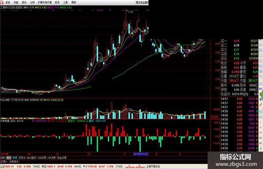This screenshot has height=169, width=263.
Task: Switch to the 资金决策 template
Action: pyautogui.click(x=62, y=158)
